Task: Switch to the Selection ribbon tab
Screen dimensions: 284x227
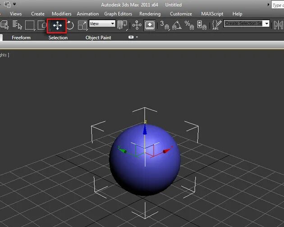Action: click(58, 38)
